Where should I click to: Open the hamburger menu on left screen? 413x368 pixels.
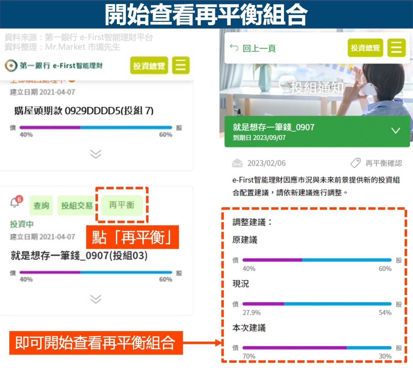[181, 65]
